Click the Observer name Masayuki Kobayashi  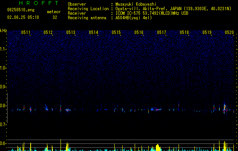coord(136,4)
